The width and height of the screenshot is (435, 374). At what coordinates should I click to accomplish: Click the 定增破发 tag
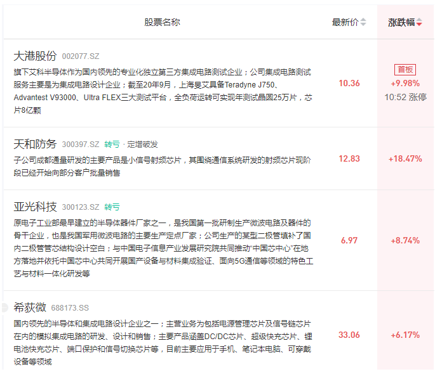point(142,145)
